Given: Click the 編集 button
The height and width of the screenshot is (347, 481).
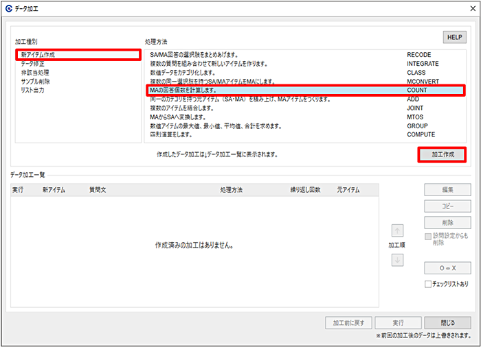Looking at the screenshot, I should pos(447,190).
